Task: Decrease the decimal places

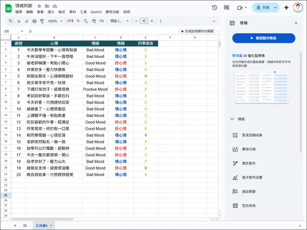Action: click(86, 21)
